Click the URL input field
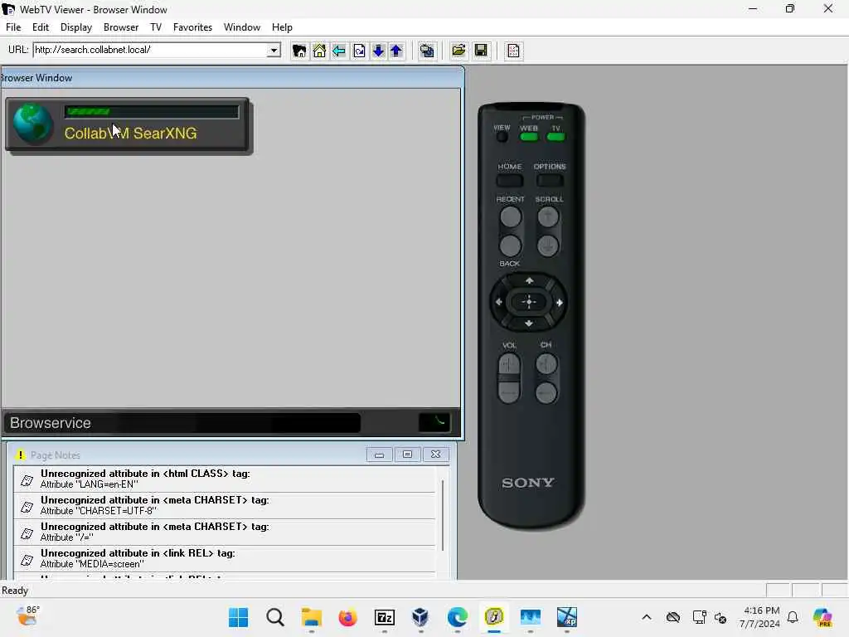 coord(151,50)
